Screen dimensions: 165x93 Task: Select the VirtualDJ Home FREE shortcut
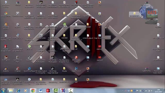[76, 4]
